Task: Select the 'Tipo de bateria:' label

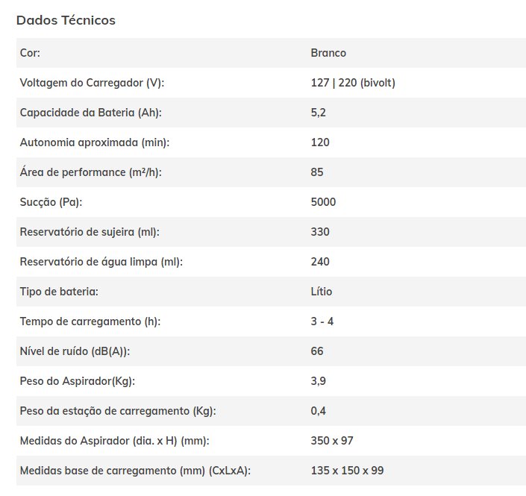Action: pyautogui.click(x=59, y=292)
